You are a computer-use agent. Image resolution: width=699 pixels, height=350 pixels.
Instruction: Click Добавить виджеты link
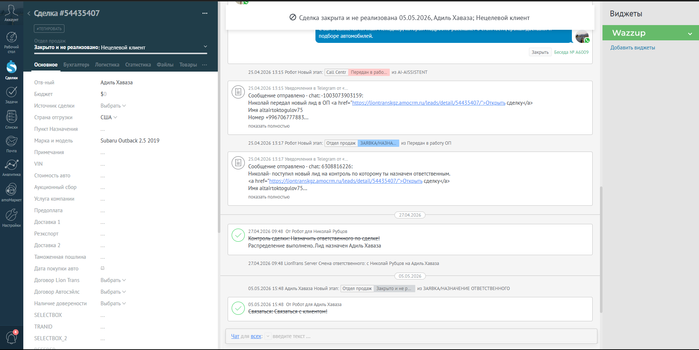tap(632, 48)
